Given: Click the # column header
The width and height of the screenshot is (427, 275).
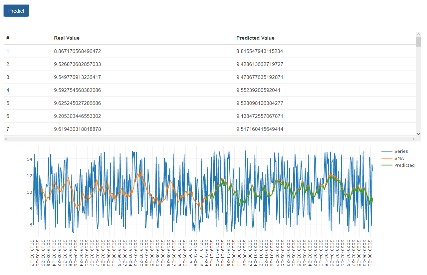Looking at the screenshot, I should coord(8,38).
